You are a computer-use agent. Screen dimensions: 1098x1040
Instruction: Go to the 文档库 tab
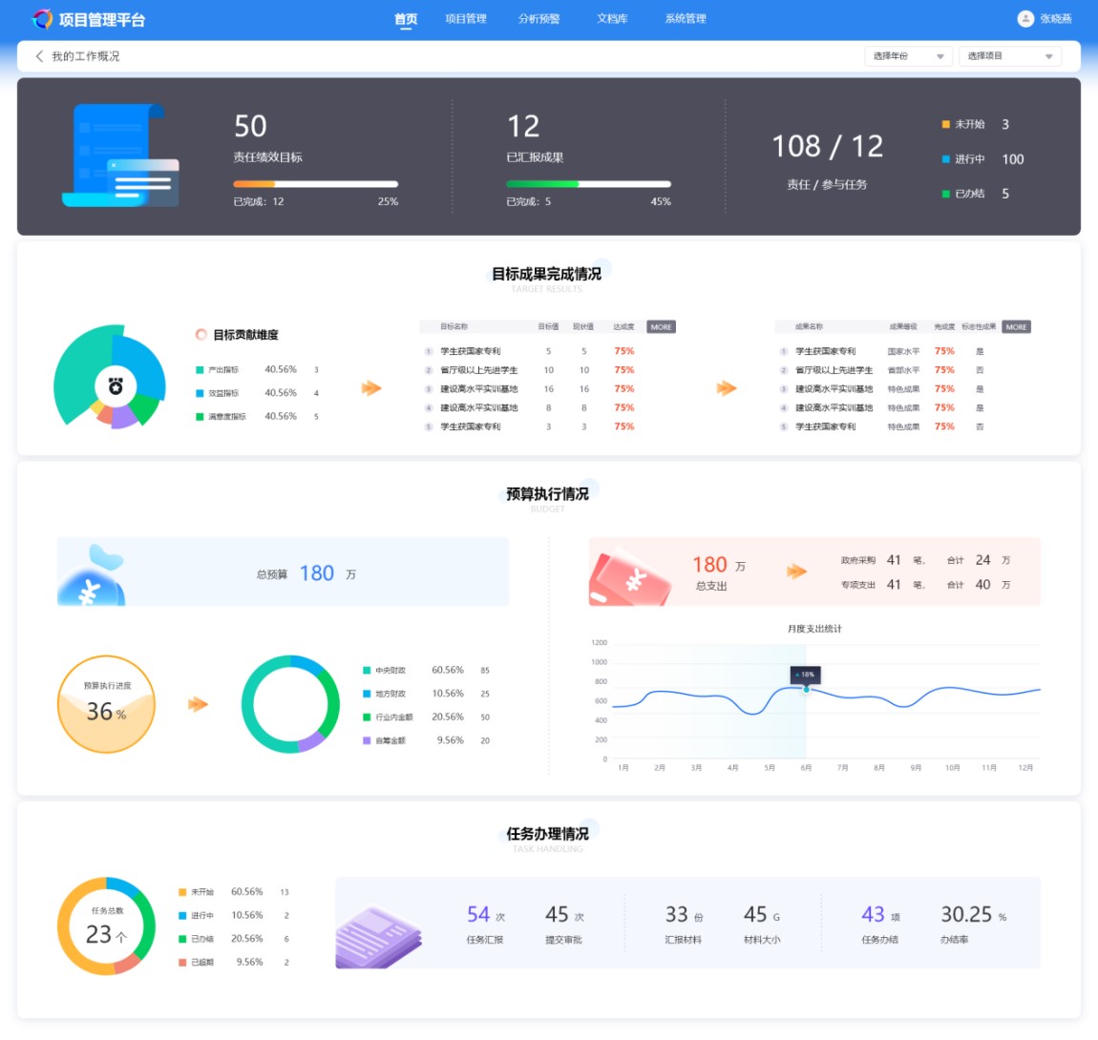point(612,19)
